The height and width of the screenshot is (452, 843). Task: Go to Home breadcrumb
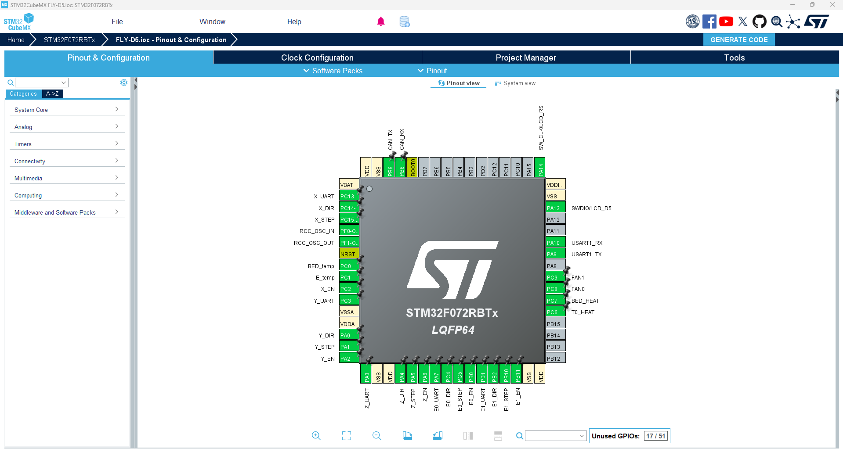tap(16, 39)
